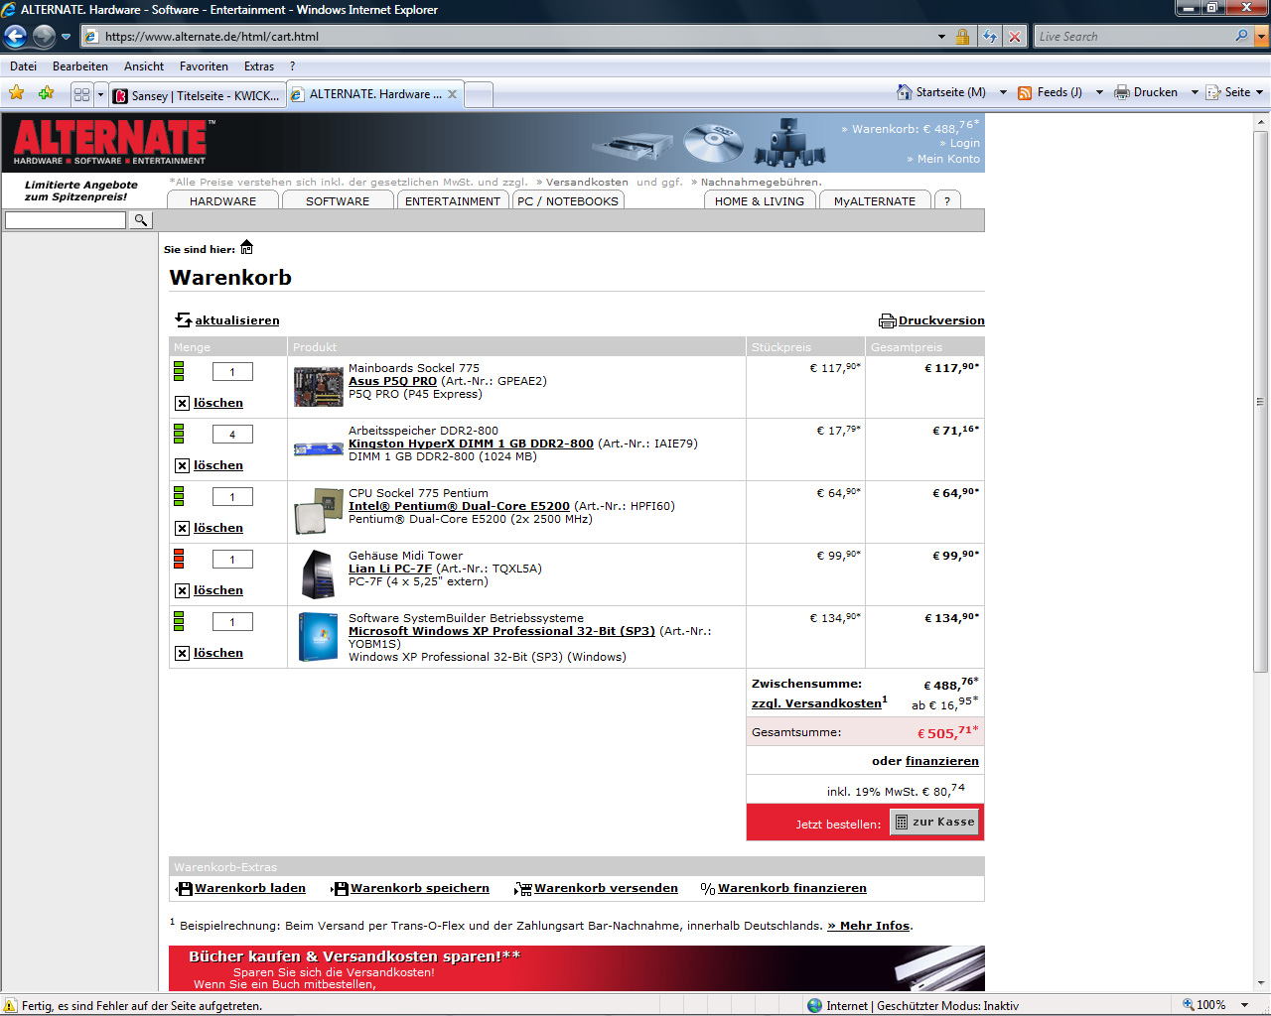The height and width of the screenshot is (1016, 1271).
Task: Click quantity field for Asus P5Q PRO
Action: pyautogui.click(x=232, y=372)
